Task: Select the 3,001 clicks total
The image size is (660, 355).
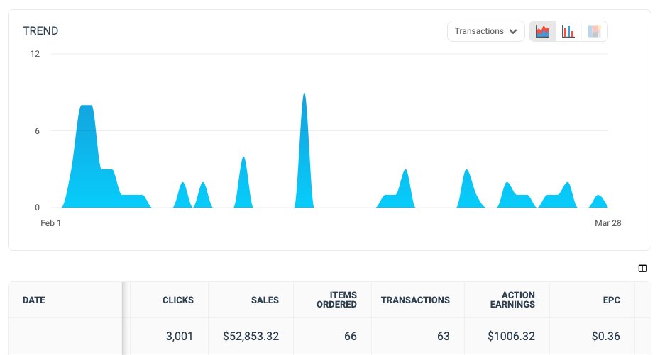Action: [180, 336]
